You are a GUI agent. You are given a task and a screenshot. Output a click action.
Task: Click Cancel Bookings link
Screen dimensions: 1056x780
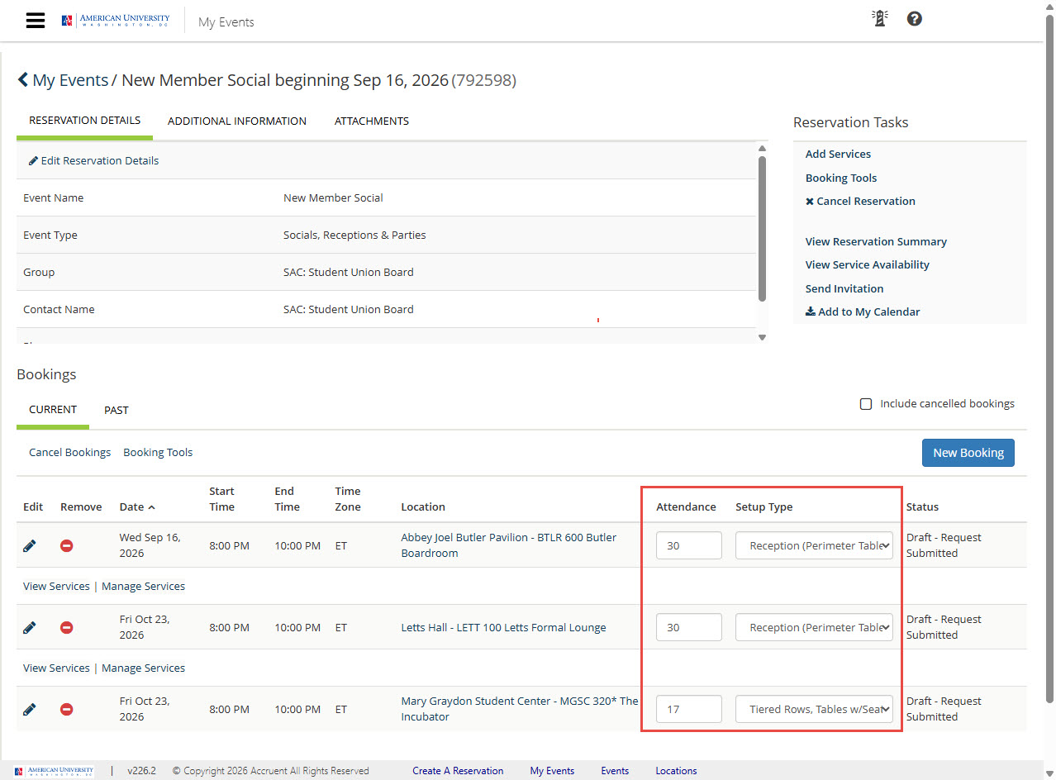[x=69, y=452]
